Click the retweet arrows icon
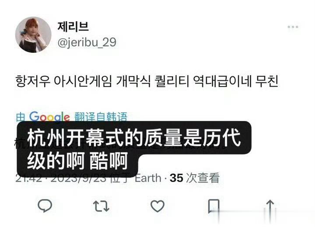This screenshot has height=227, width=315. (x=101, y=206)
